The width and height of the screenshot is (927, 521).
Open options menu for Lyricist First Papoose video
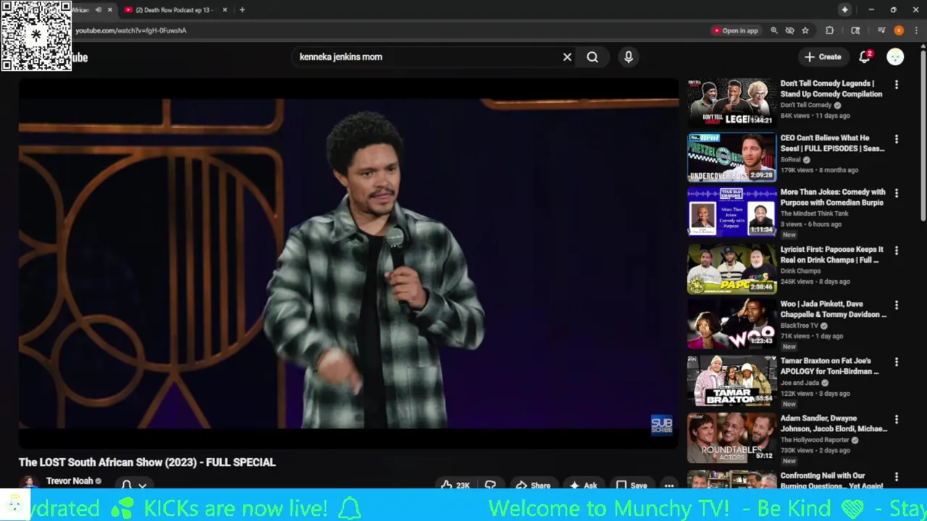tap(897, 250)
